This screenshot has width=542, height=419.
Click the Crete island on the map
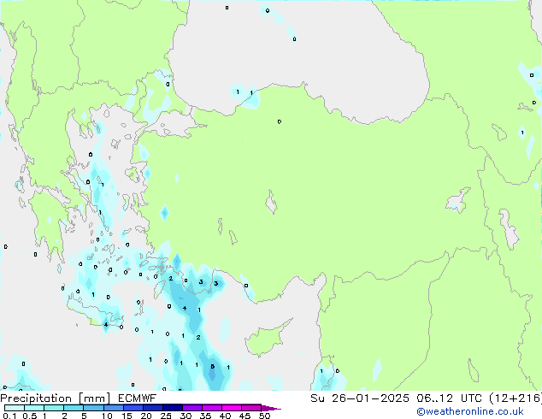pos(95,315)
